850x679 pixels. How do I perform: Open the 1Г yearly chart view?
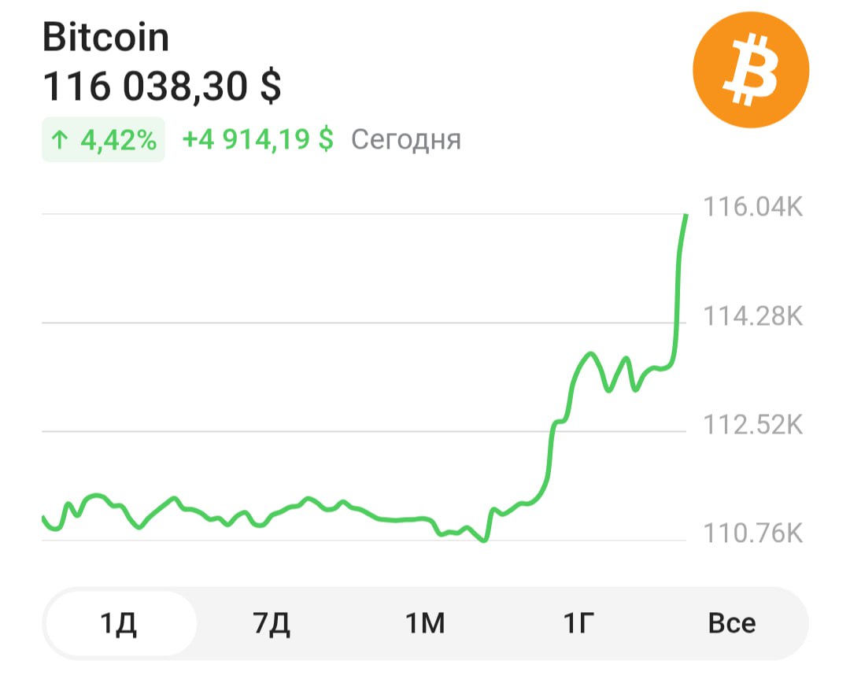(x=577, y=624)
